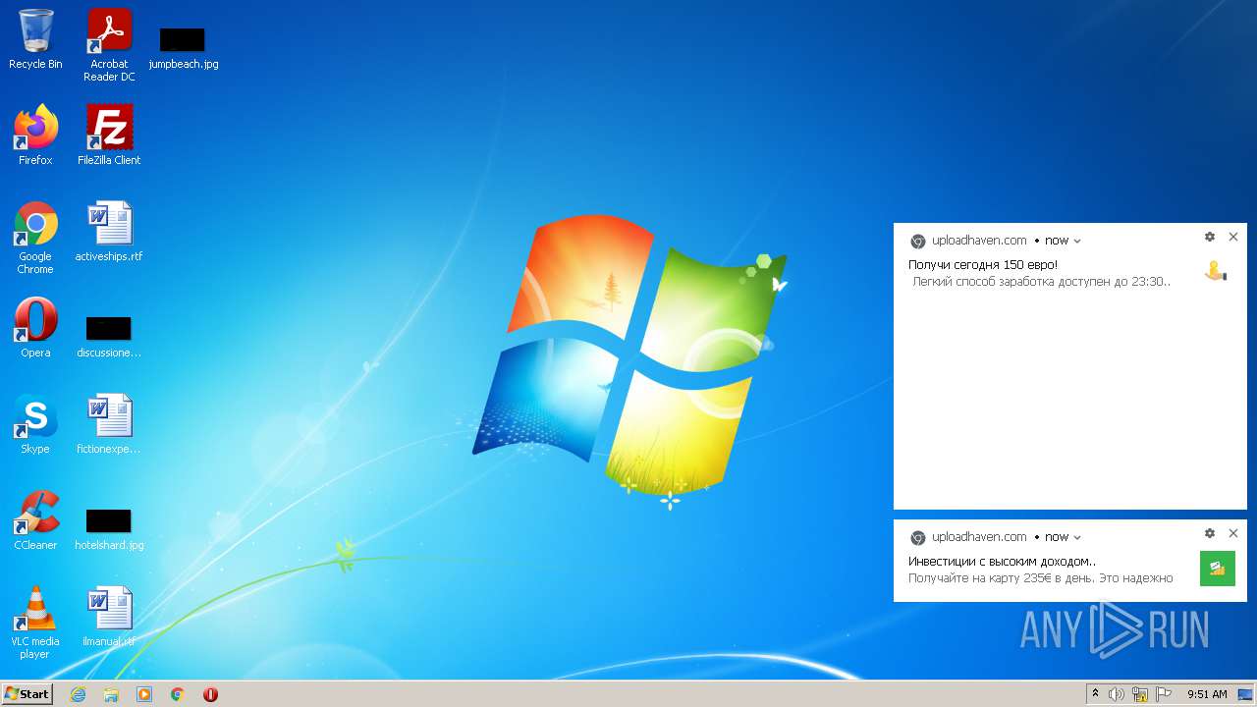
Task: Select the ilmanual.rtf document icon
Action: (x=109, y=617)
